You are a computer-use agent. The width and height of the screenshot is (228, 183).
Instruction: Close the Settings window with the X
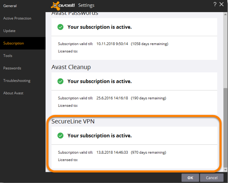click(222, 4)
